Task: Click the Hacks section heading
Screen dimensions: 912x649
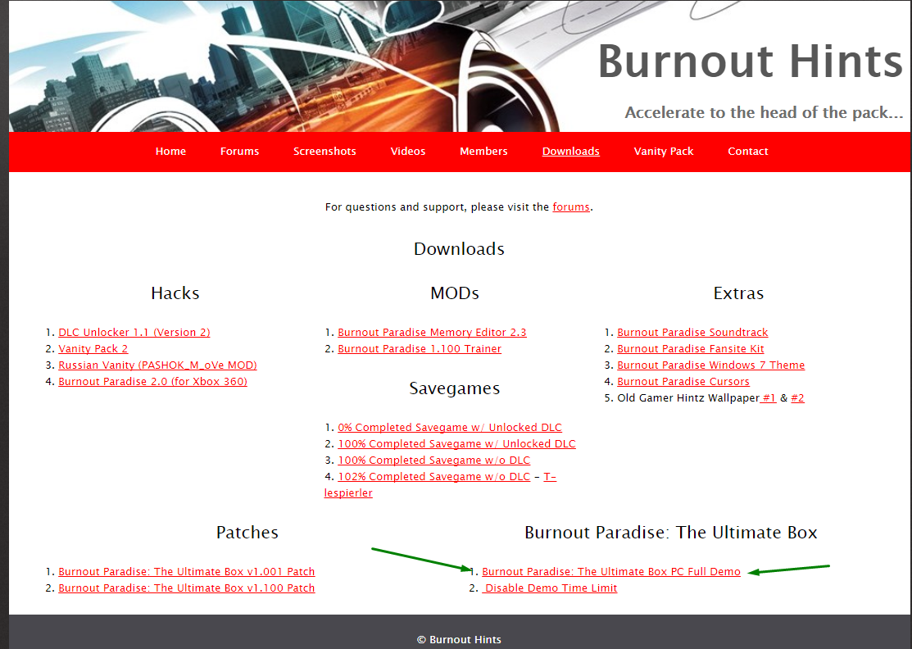Action: point(175,293)
